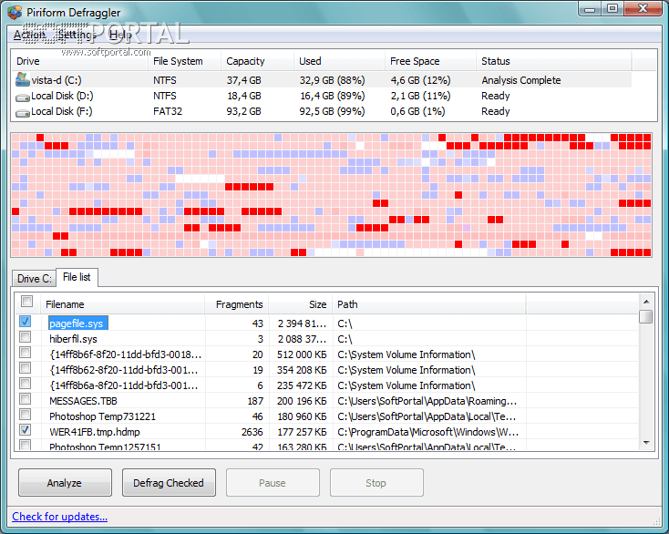Select the WER41FB.tmp.hdmp filename
The height and width of the screenshot is (534, 669).
pyautogui.click(x=95, y=432)
